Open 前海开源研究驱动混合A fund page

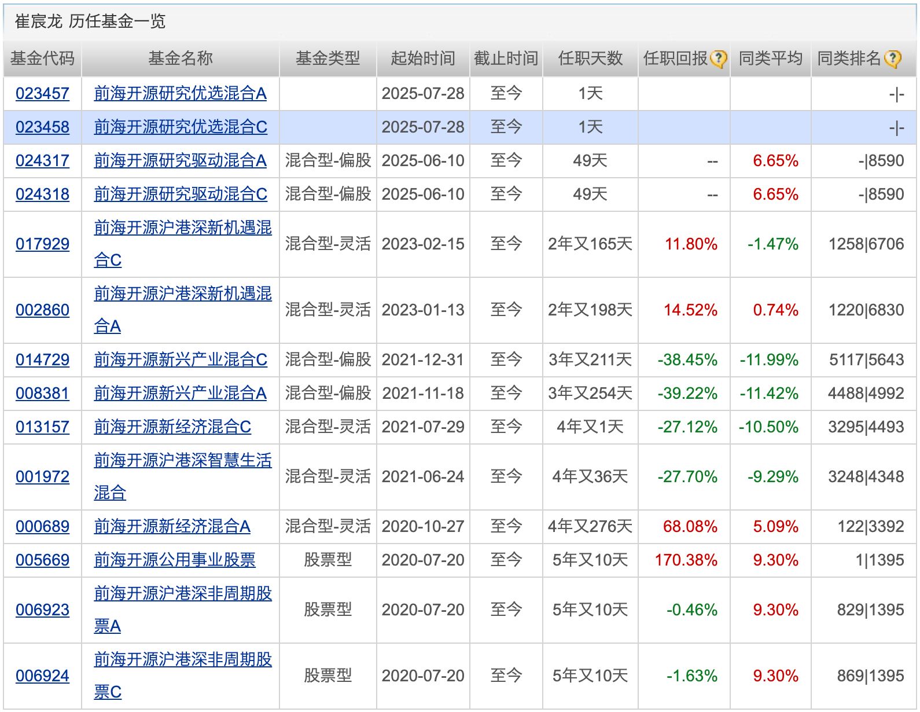pos(180,160)
